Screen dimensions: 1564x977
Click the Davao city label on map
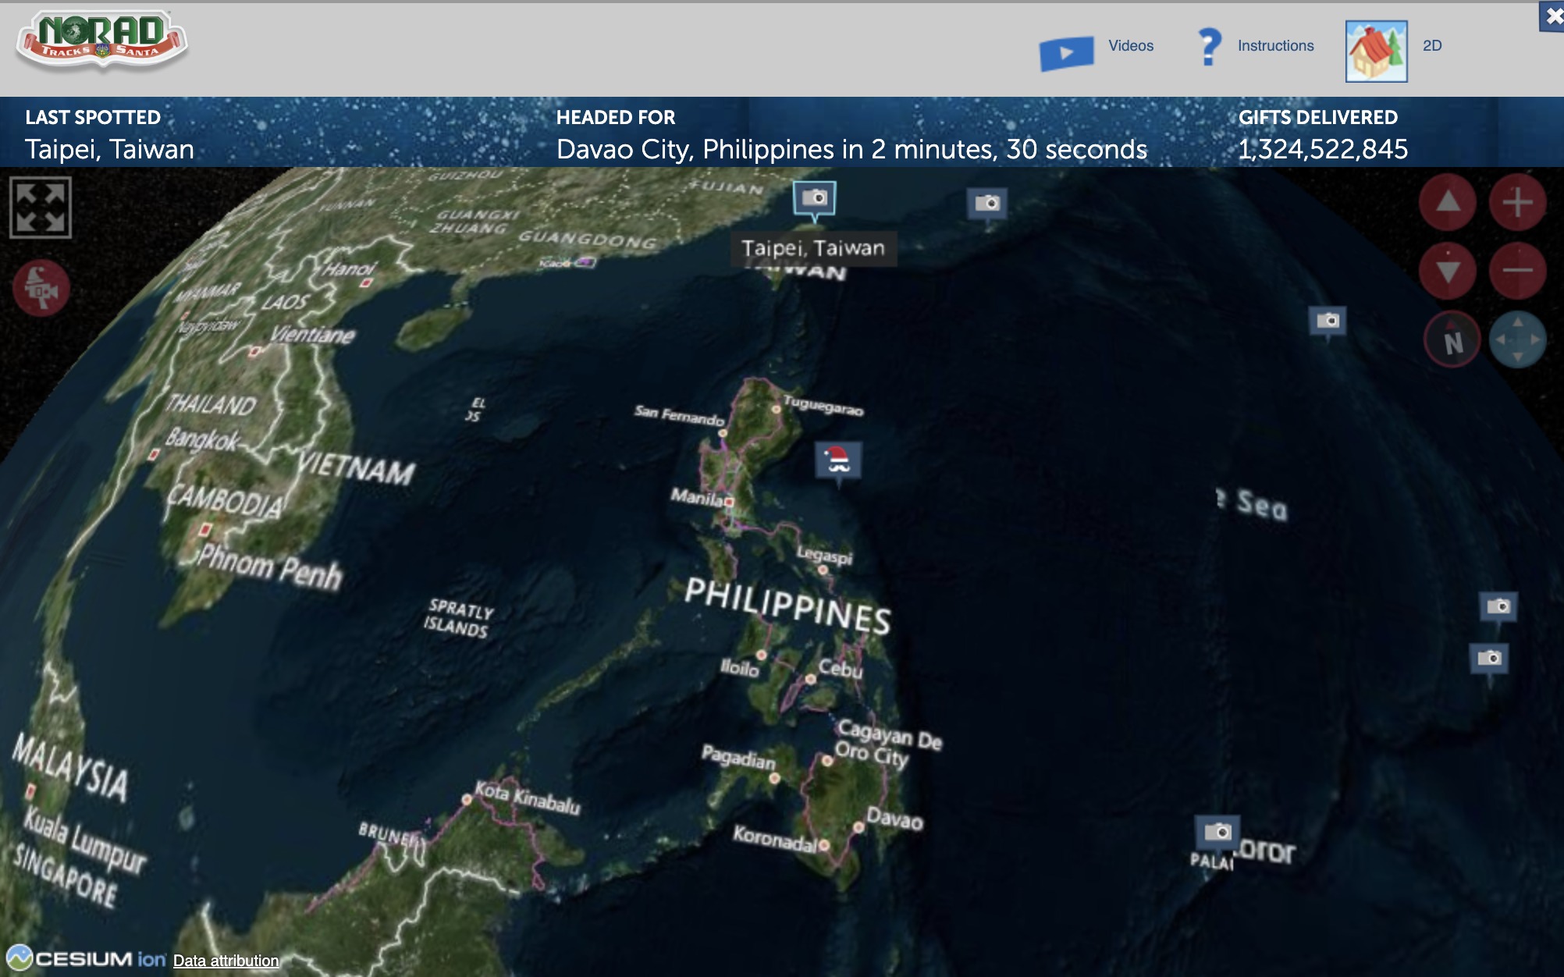click(x=894, y=819)
